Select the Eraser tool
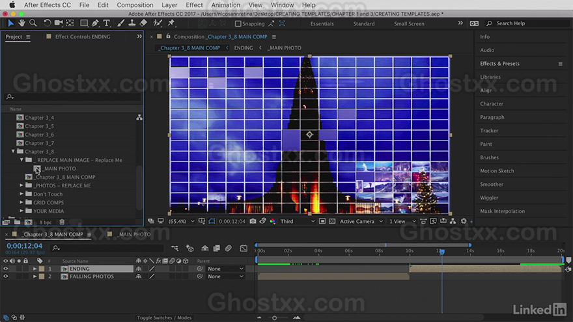This screenshot has width=573, height=322. point(143,23)
